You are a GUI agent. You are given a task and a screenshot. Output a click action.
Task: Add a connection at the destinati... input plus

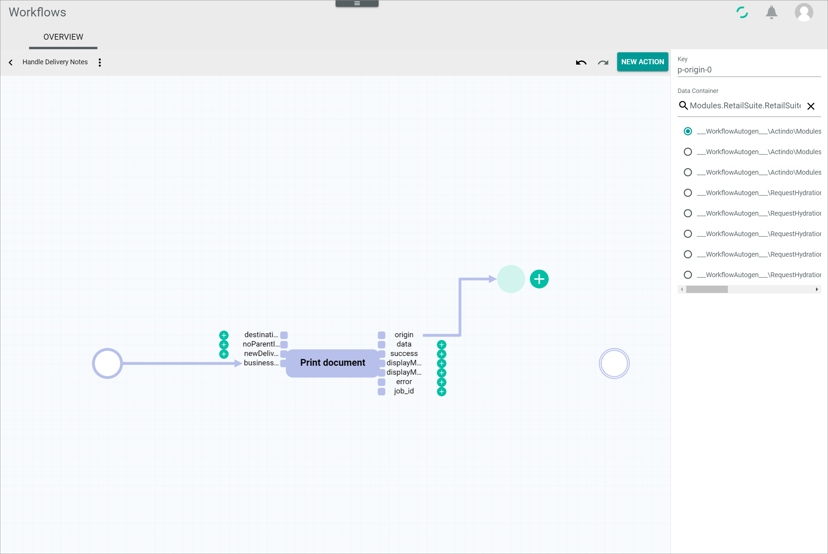[223, 335]
